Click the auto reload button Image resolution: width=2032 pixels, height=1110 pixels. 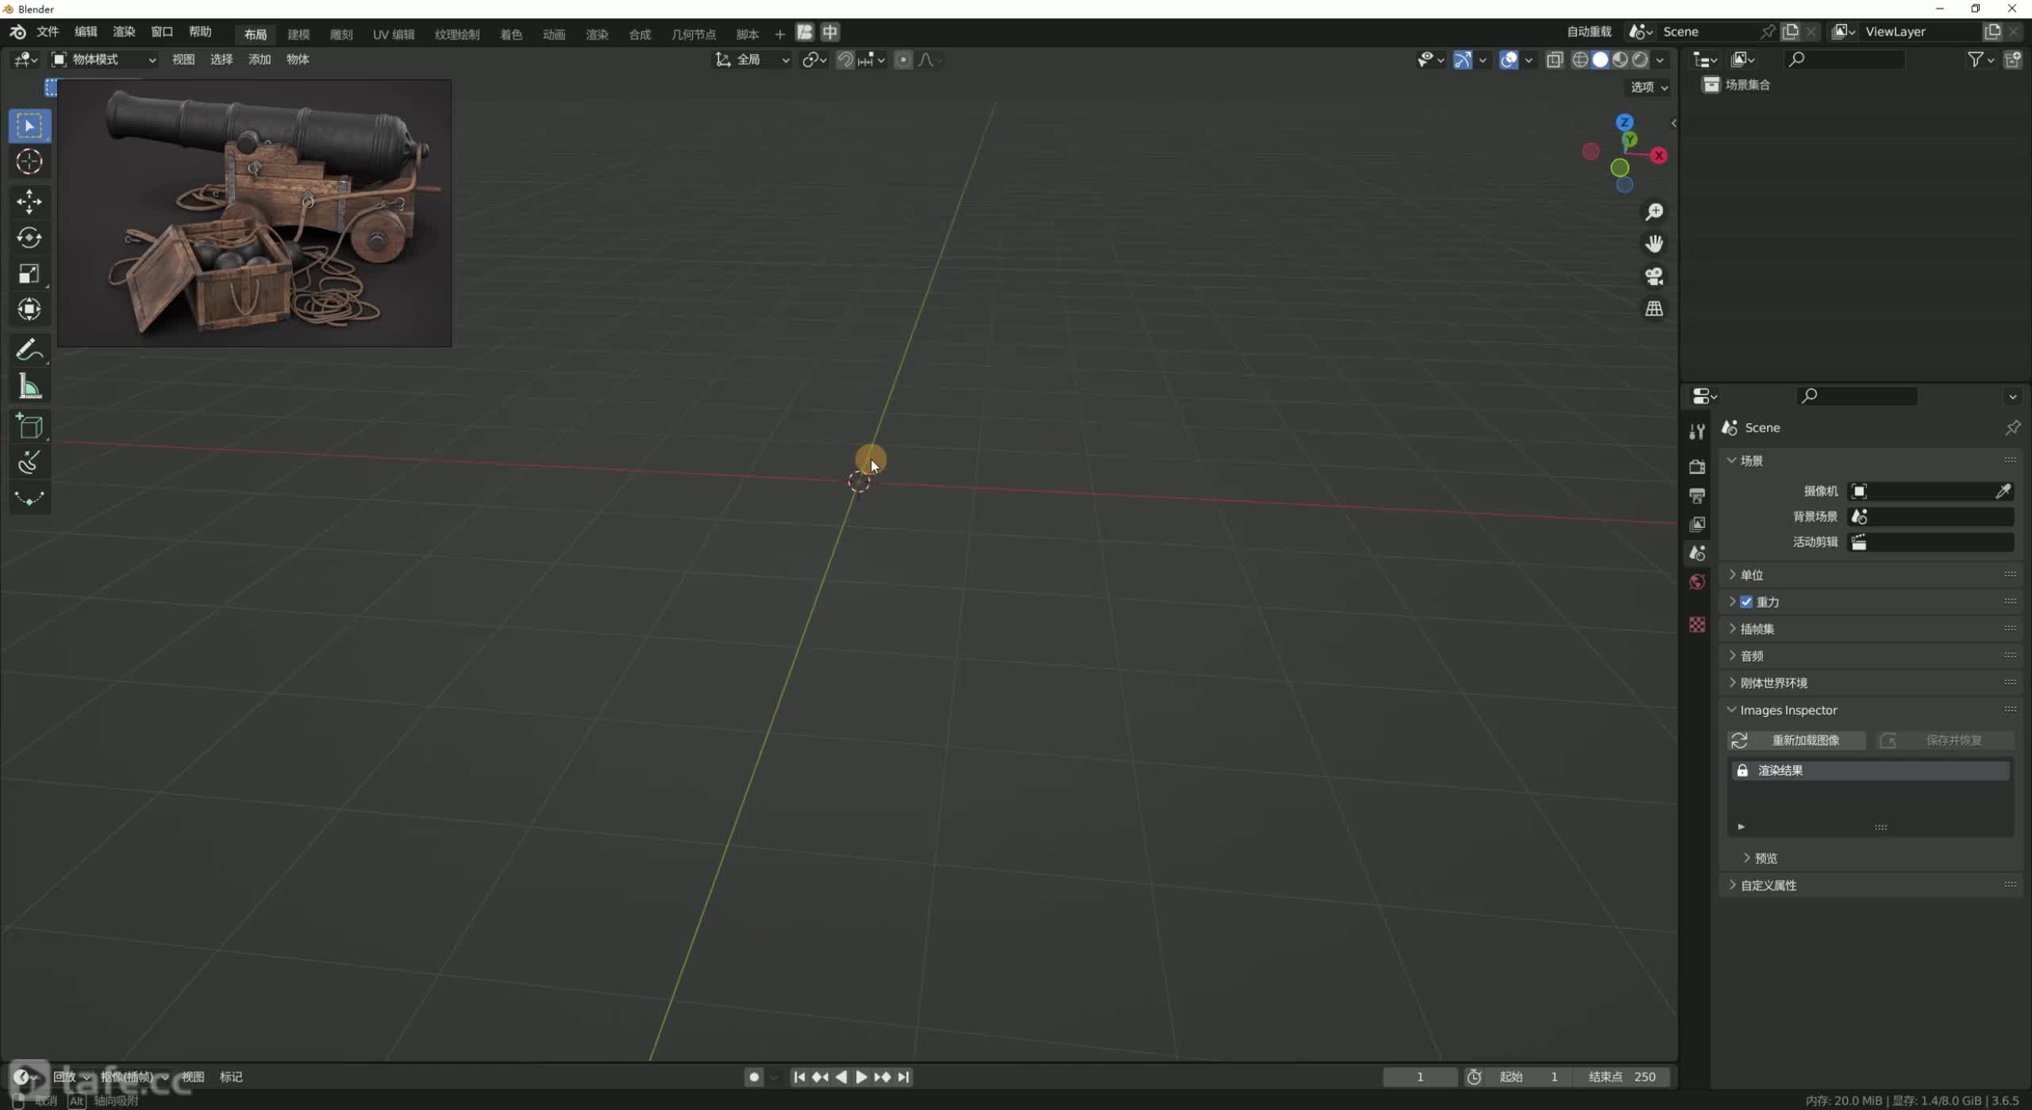pos(1589,32)
